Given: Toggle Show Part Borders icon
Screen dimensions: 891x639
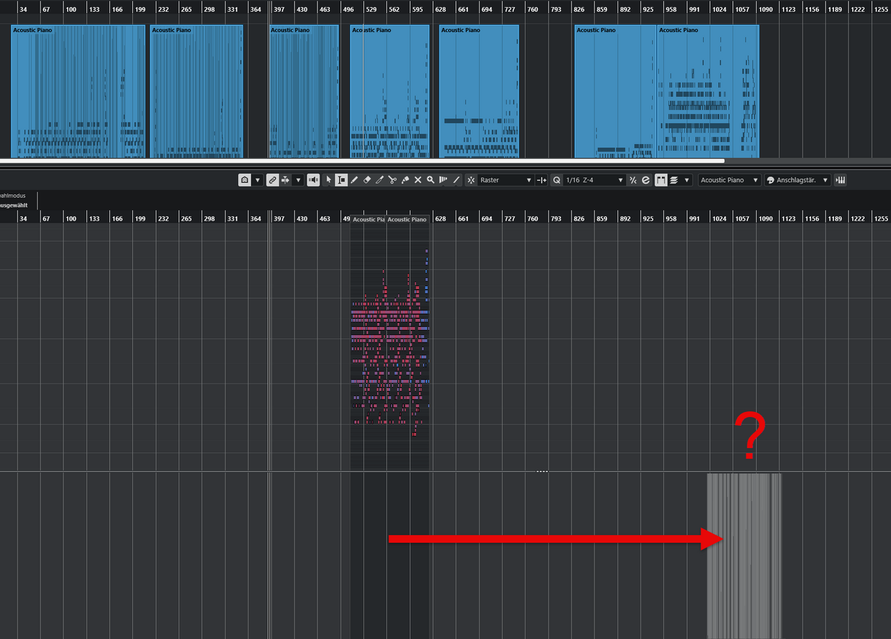Looking at the screenshot, I should (x=661, y=180).
